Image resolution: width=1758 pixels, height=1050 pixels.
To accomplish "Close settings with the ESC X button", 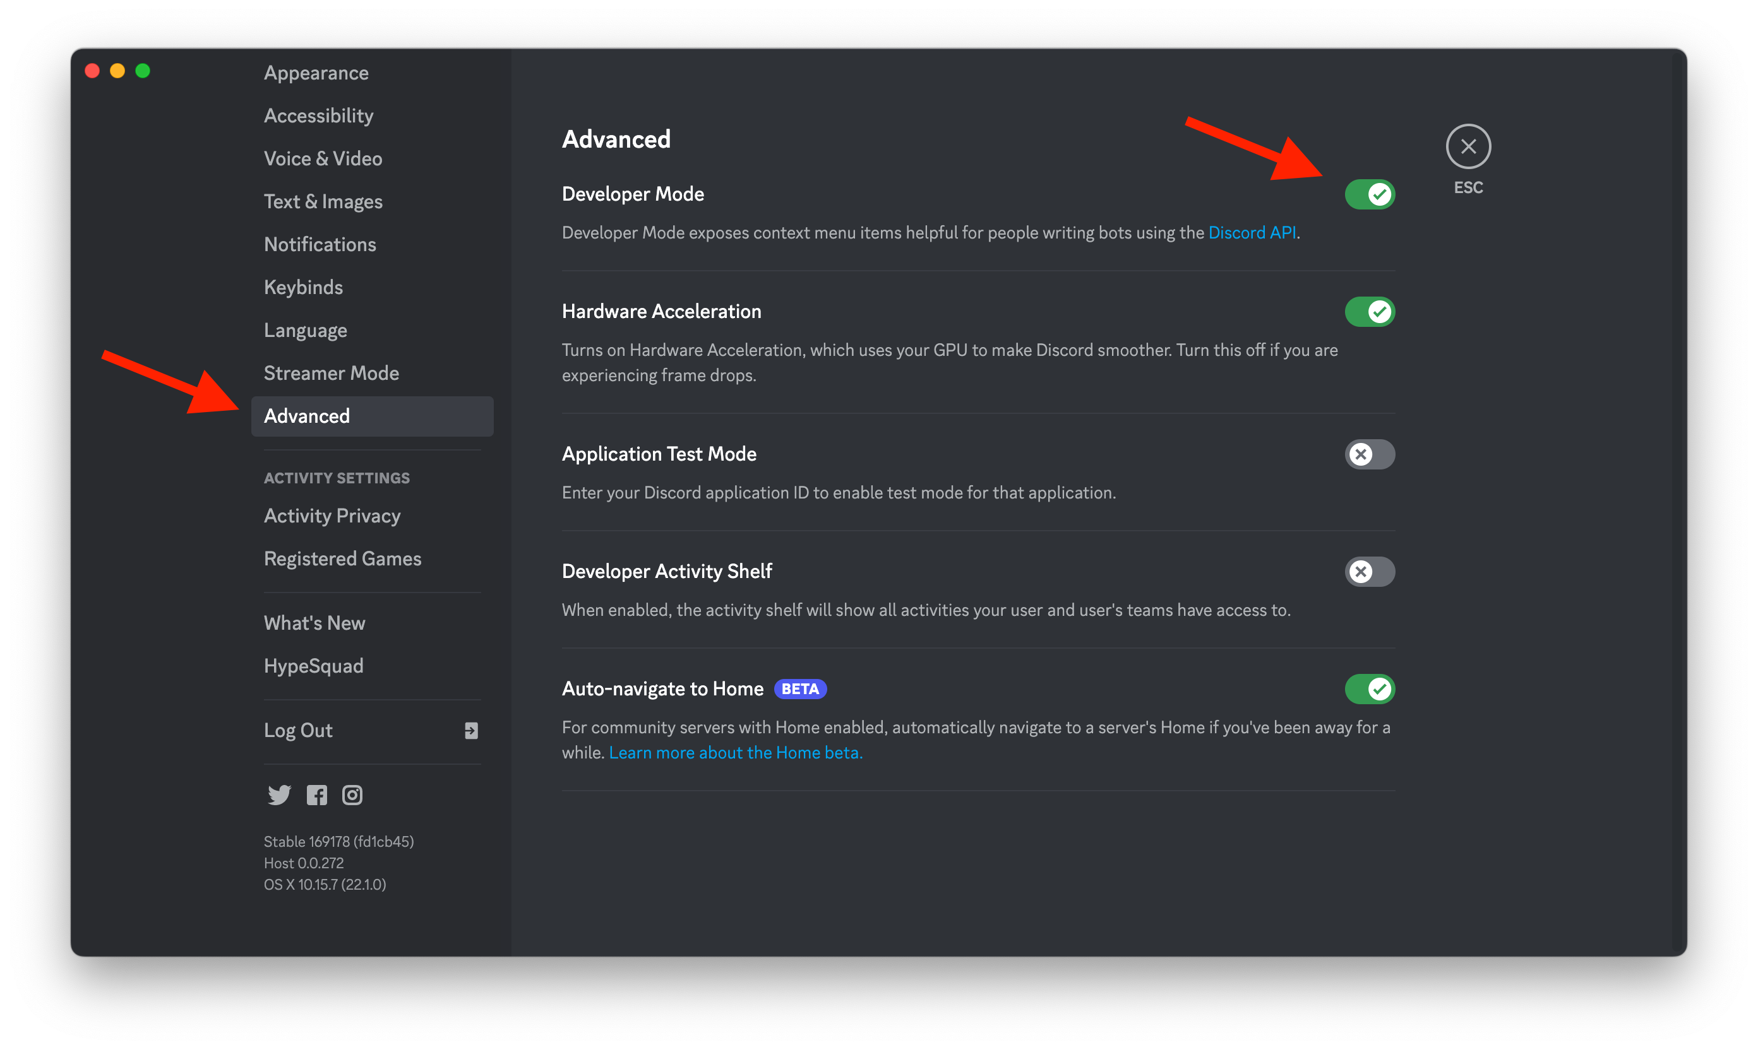I will (x=1468, y=146).
